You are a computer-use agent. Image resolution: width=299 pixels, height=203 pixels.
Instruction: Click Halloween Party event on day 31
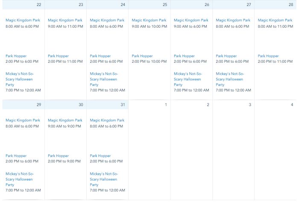[104, 179]
